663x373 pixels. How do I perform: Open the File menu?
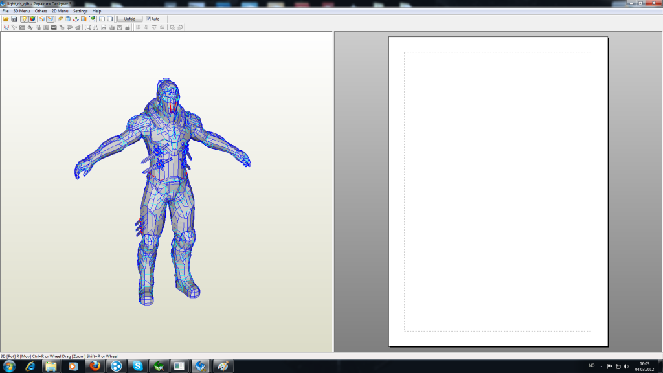pyautogui.click(x=5, y=11)
